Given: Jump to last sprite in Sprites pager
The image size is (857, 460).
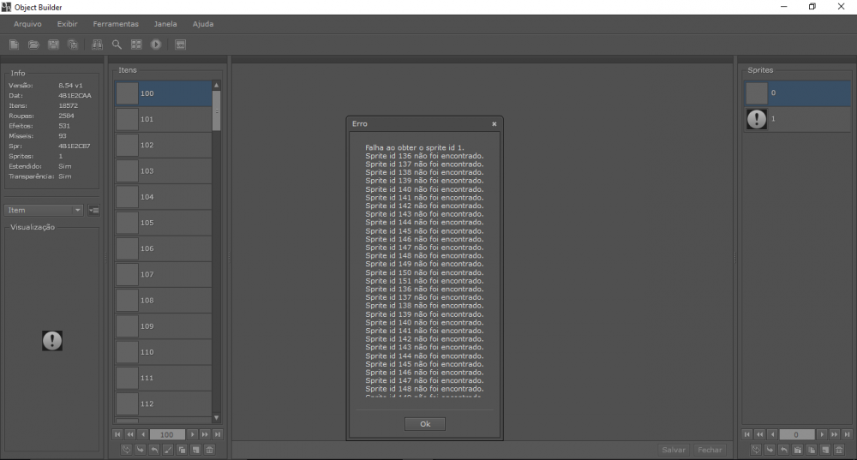Looking at the screenshot, I should pos(848,434).
